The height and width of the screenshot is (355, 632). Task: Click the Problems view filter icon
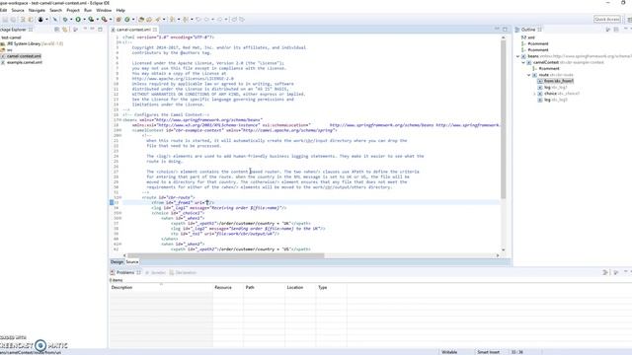coord(605,272)
